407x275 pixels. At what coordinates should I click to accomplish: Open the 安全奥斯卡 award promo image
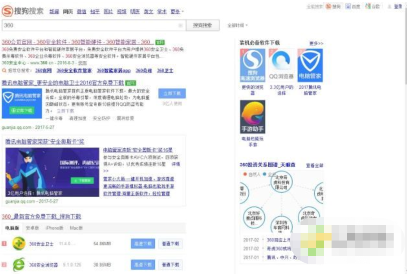tap(52, 172)
